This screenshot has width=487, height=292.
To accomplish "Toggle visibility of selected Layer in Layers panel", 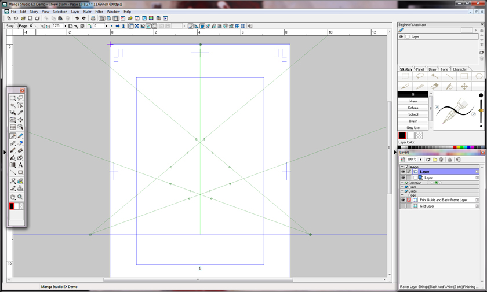I will 403,172.
